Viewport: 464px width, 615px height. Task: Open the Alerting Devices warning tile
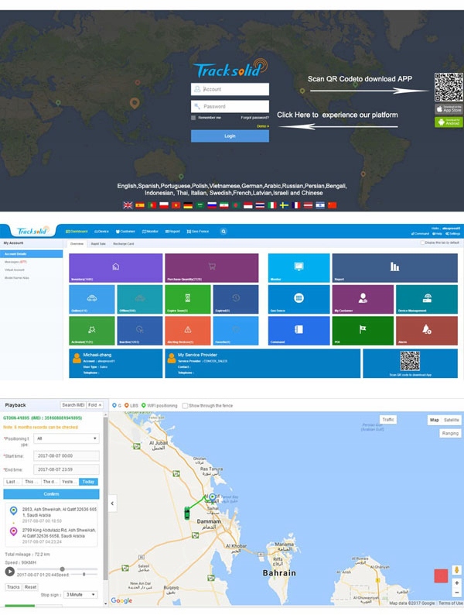pyautogui.click(x=188, y=331)
